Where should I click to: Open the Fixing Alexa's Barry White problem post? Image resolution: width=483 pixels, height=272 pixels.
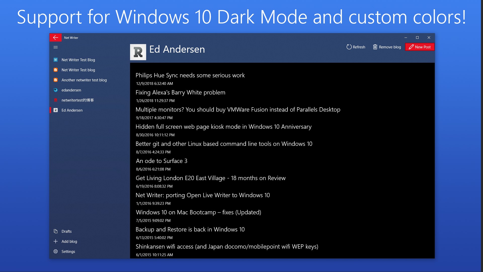pyautogui.click(x=180, y=92)
